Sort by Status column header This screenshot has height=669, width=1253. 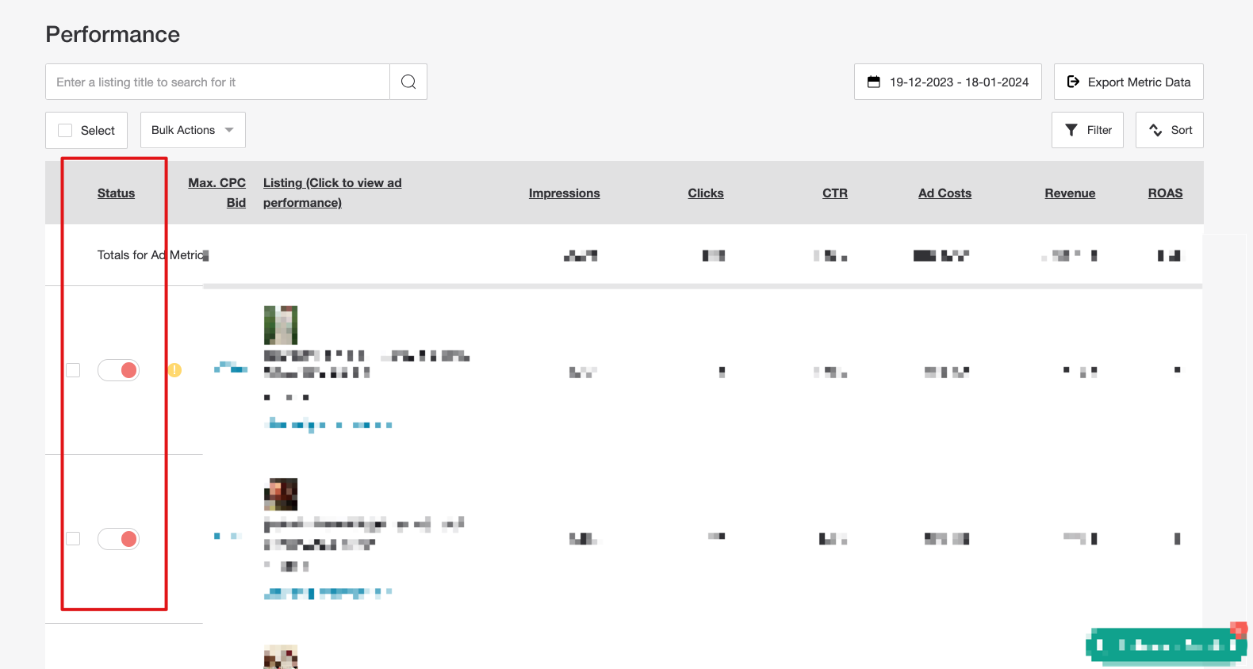point(116,193)
